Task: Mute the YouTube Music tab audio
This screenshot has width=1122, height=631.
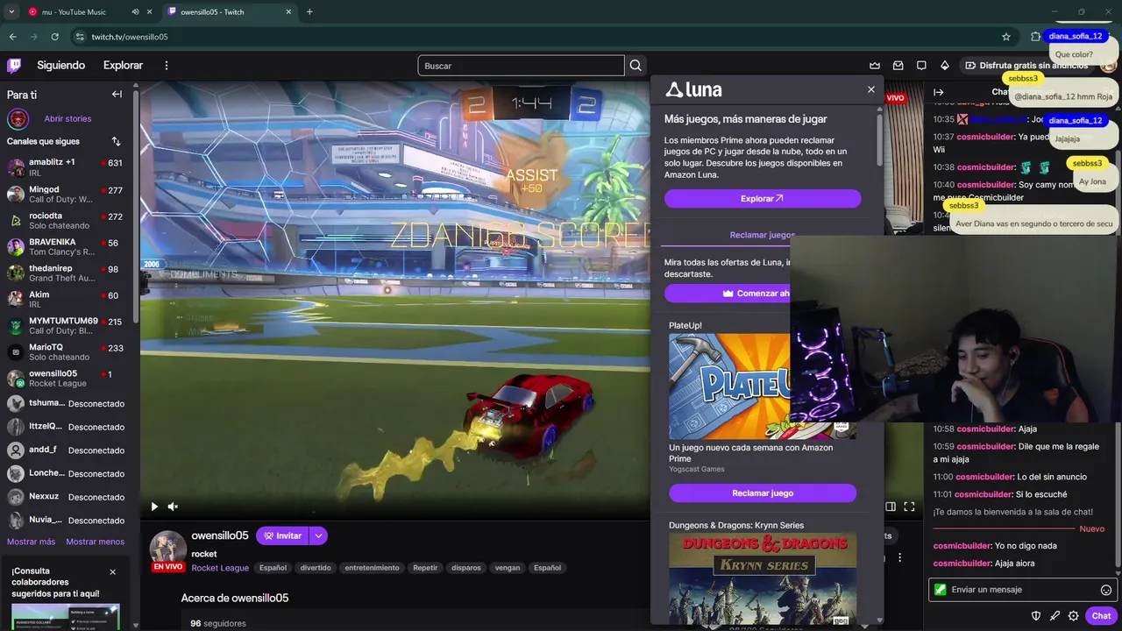Action: (135, 12)
